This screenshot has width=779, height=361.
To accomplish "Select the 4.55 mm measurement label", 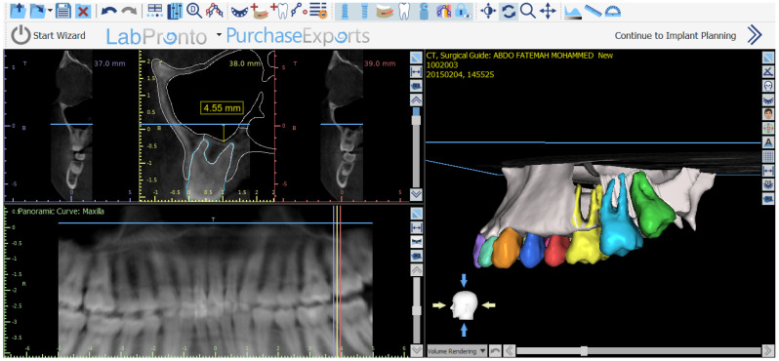I will (222, 107).
